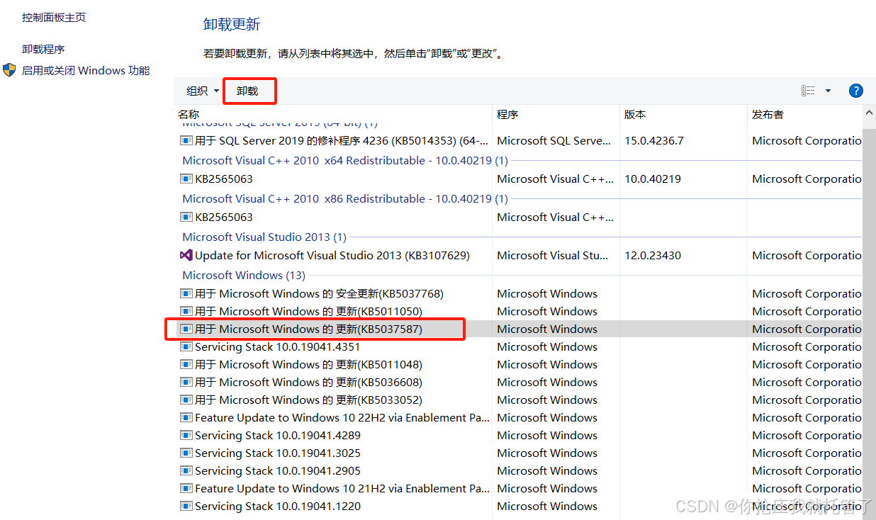Click icon next to KB5033052 update
876x520 pixels.
186,400
